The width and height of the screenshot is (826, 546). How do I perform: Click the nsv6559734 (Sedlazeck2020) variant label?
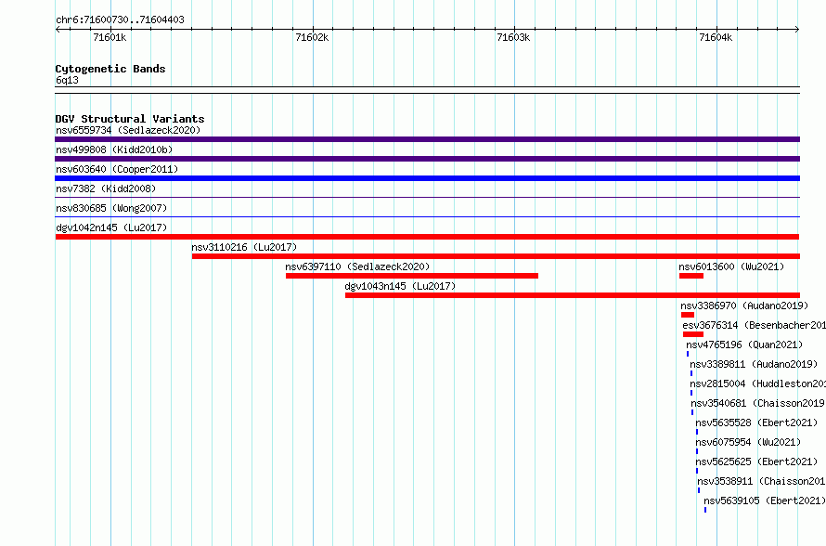128,130
